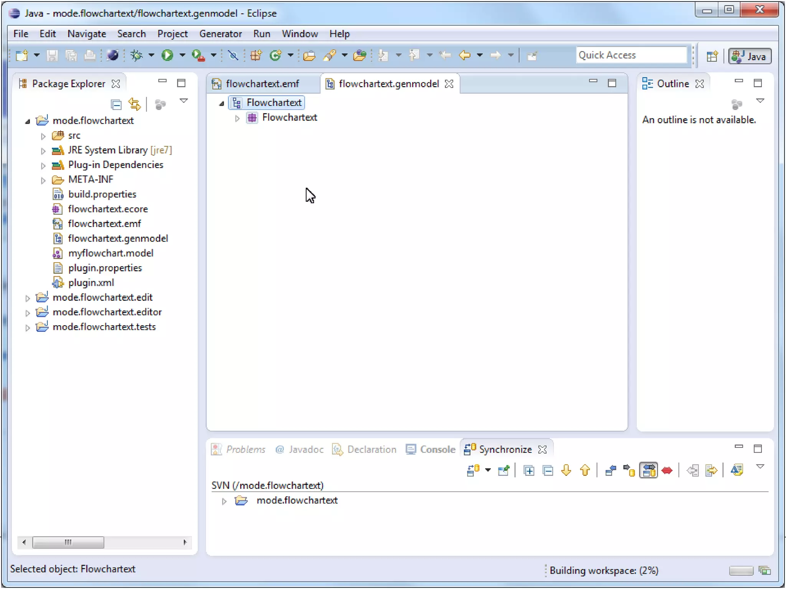
Task: Toggle Outgoing mode in Synchronize toolbar
Action: click(629, 471)
